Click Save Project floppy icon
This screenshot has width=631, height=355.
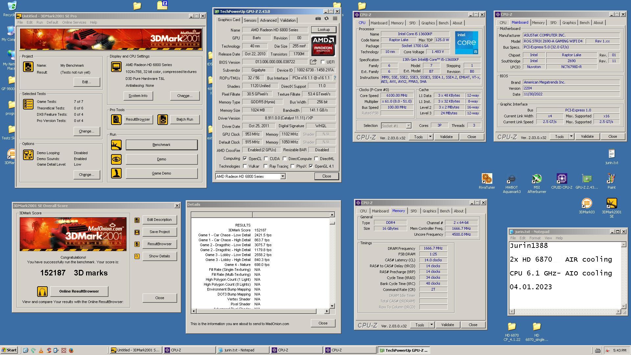tap(137, 232)
